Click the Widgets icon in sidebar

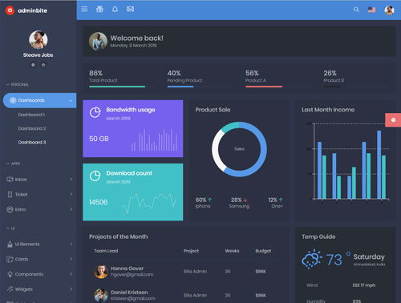tap(10, 289)
